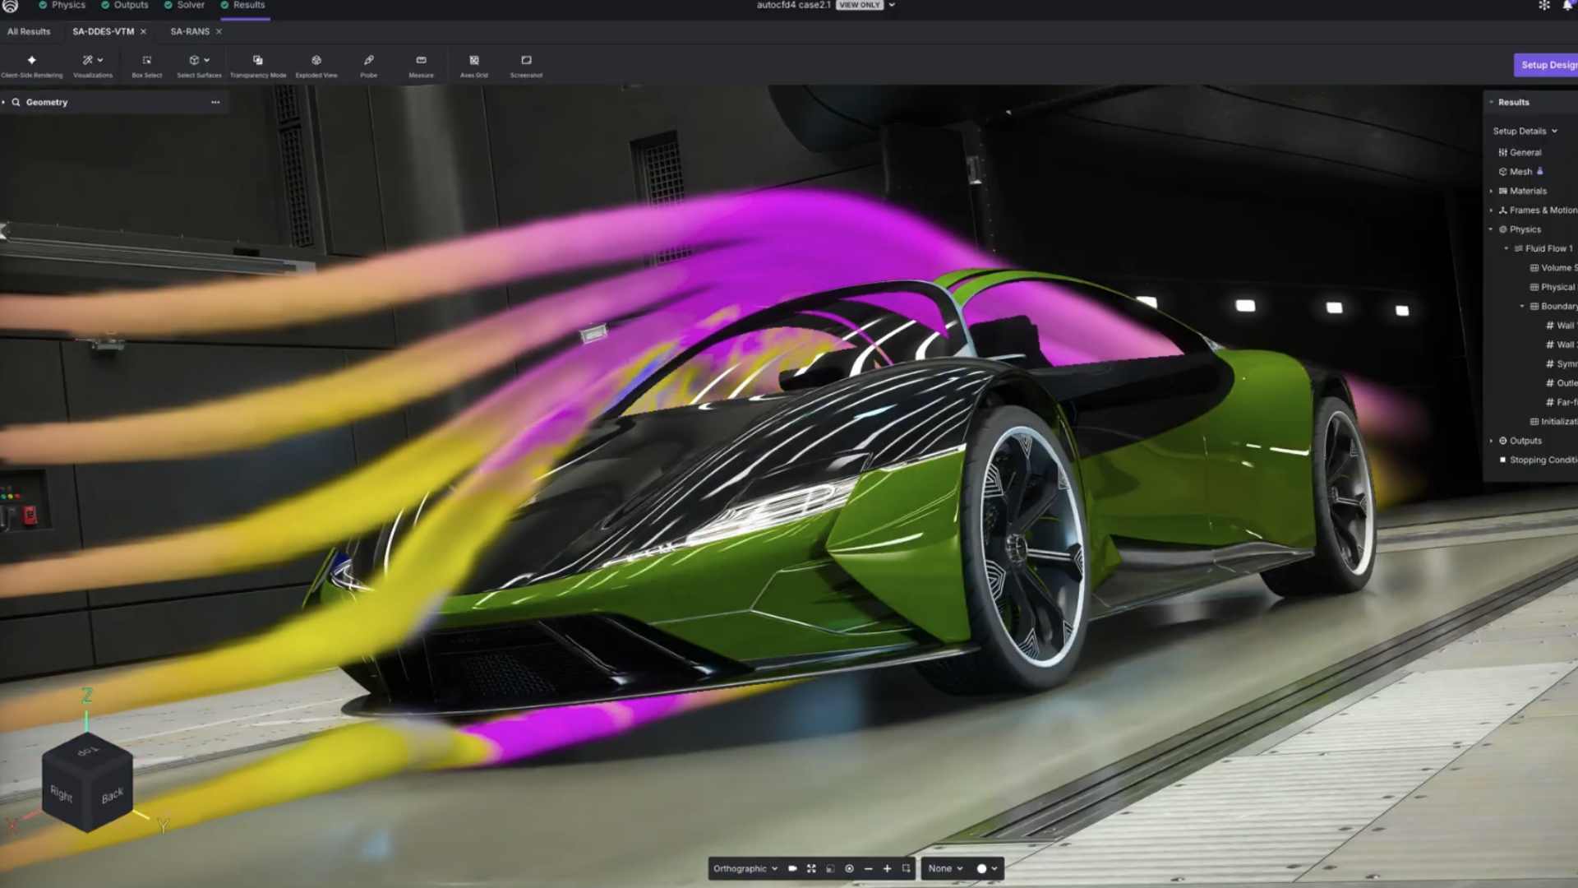Open the Orthographic projection dropdown
The height and width of the screenshot is (888, 1578).
[x=744, y=868]
